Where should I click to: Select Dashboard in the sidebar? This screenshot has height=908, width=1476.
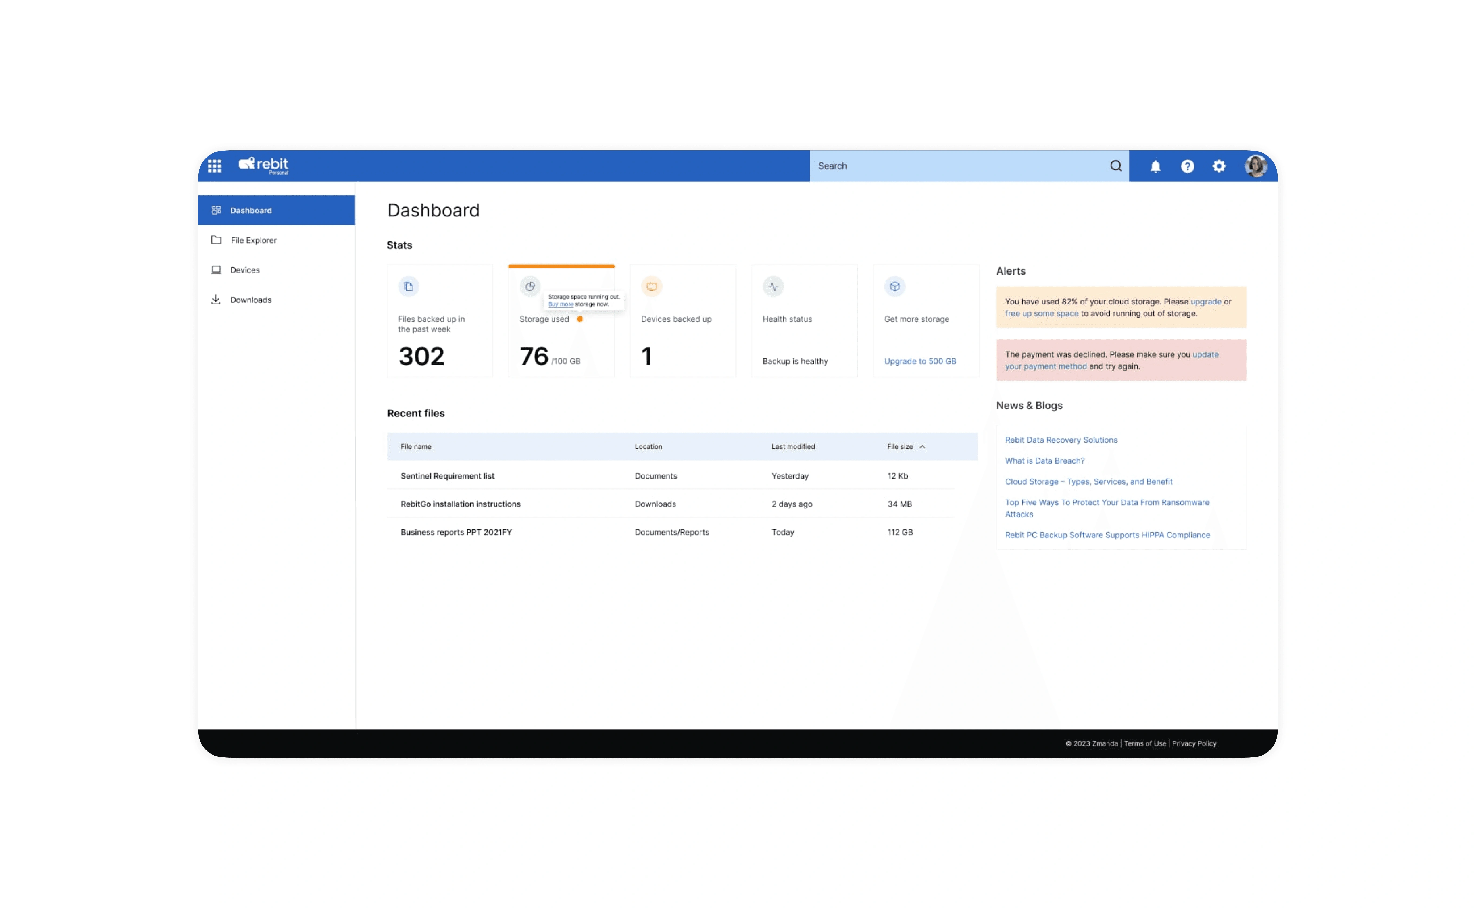276,210
